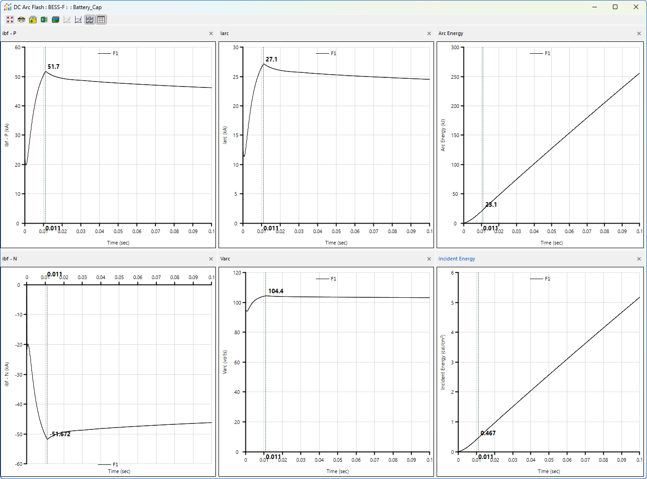This screenshot has height=479, width=647.
Task: Click the F1 legend in Varc plot
Action: coord(333,279)
